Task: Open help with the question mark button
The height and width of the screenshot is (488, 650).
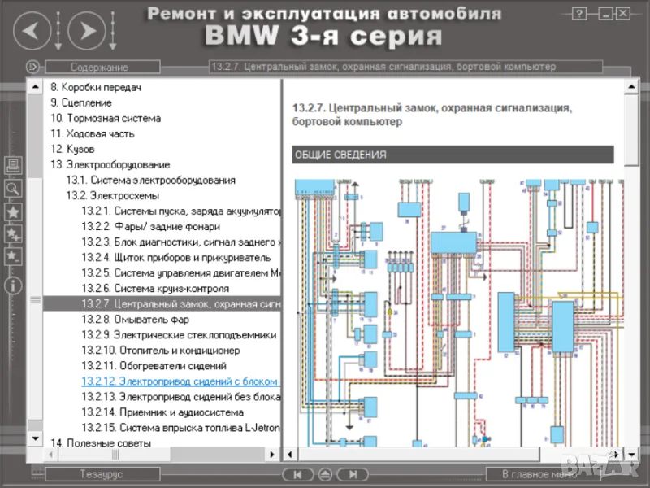Action: [579, 13]
